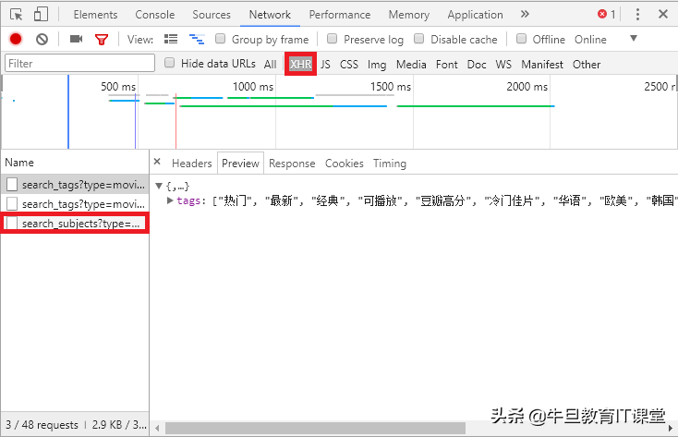Check the Offline checkbox
678x437 pixels.
pos(522,39)
